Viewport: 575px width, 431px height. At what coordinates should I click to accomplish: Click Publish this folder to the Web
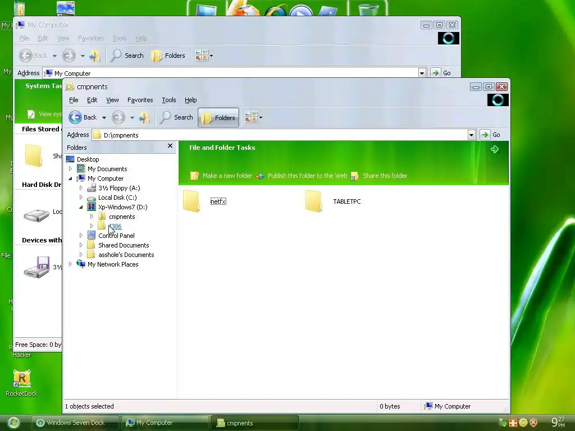[302, 176]
